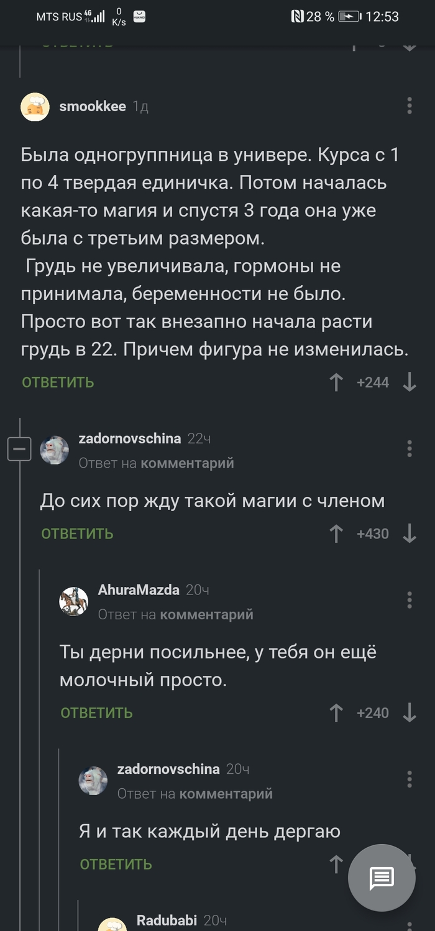Tap ОТВЕТИТЬ under smookkee's comment
The image size is (435, 931).
coord(57,383)
